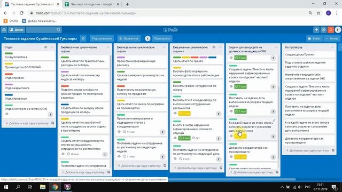The image size is (342, 192).
Task: Open File Explorer from taskbar
Action: pyautogui.click(x=43, y=187)
